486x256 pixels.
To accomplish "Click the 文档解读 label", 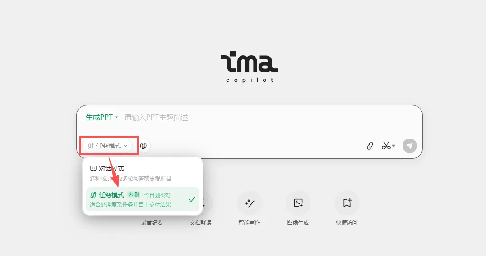I will tap(200, 223).
